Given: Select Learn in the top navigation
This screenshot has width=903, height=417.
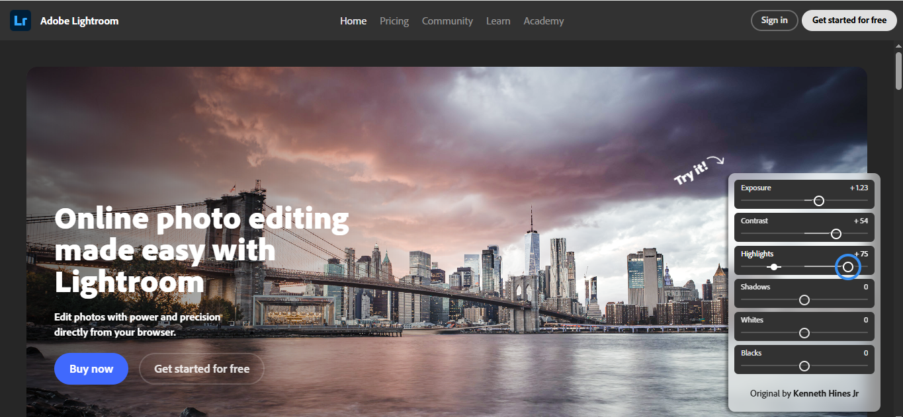Looking at the screenshot, I should [498, 21].
